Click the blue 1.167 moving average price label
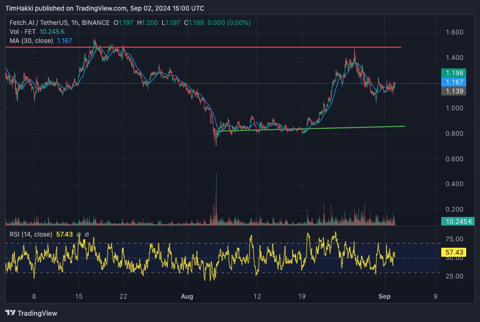 (x=453, y=82)
